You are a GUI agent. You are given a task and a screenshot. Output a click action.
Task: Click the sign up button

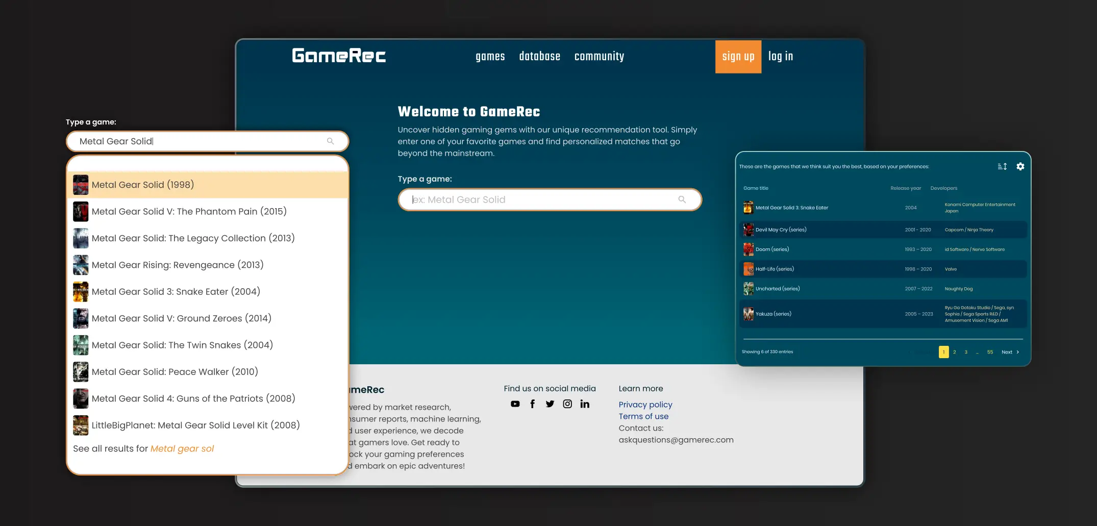click(x=738, y=57)
